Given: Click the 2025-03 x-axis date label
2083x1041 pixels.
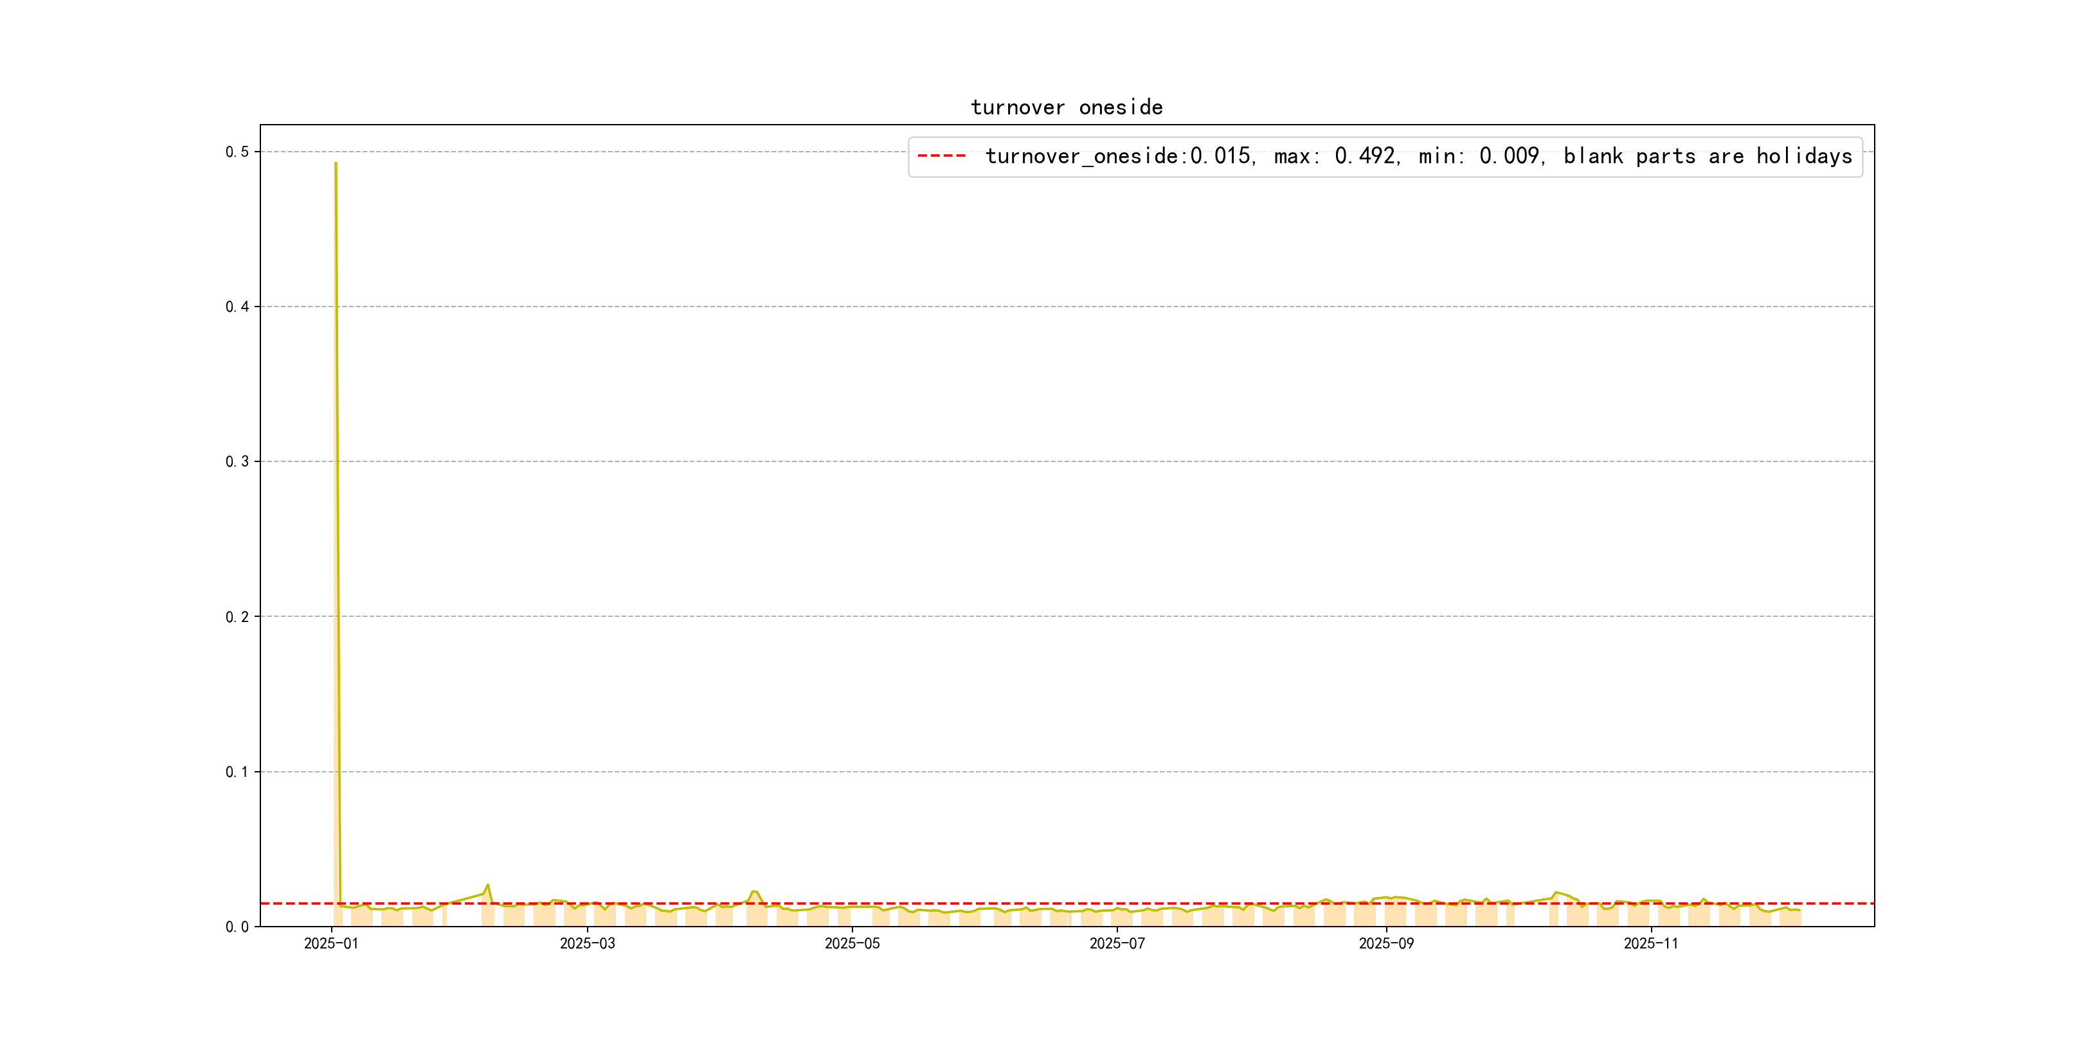Looking at the screenshot, I should (587, 944).
